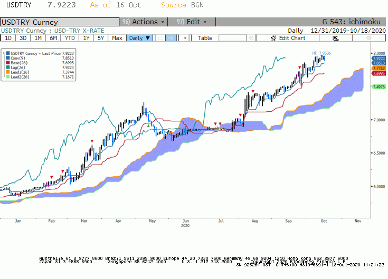Click the Lead1(26) legend color swatch
Viewport: 388px width, 279px height.
pyautogui.click(x=8, y=72)
